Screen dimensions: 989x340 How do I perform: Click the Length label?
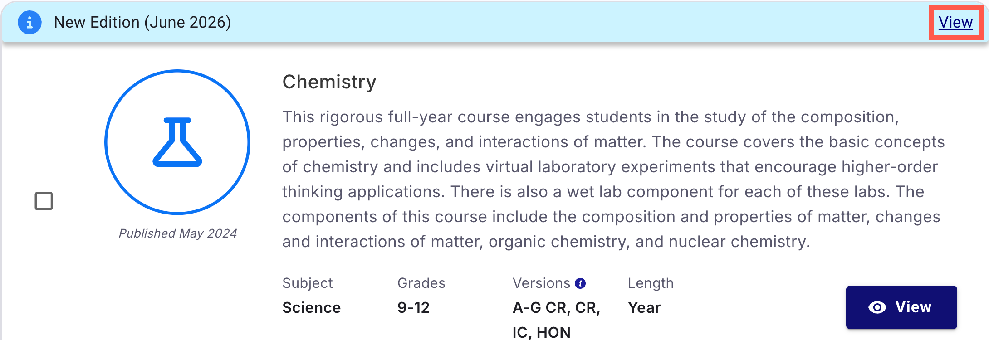click(651, 283)
